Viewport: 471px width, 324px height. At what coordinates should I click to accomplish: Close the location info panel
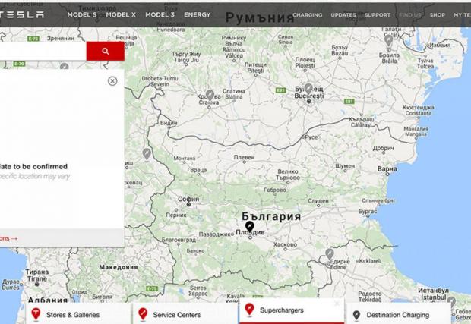pyautogui.click(x=112, y=81)
